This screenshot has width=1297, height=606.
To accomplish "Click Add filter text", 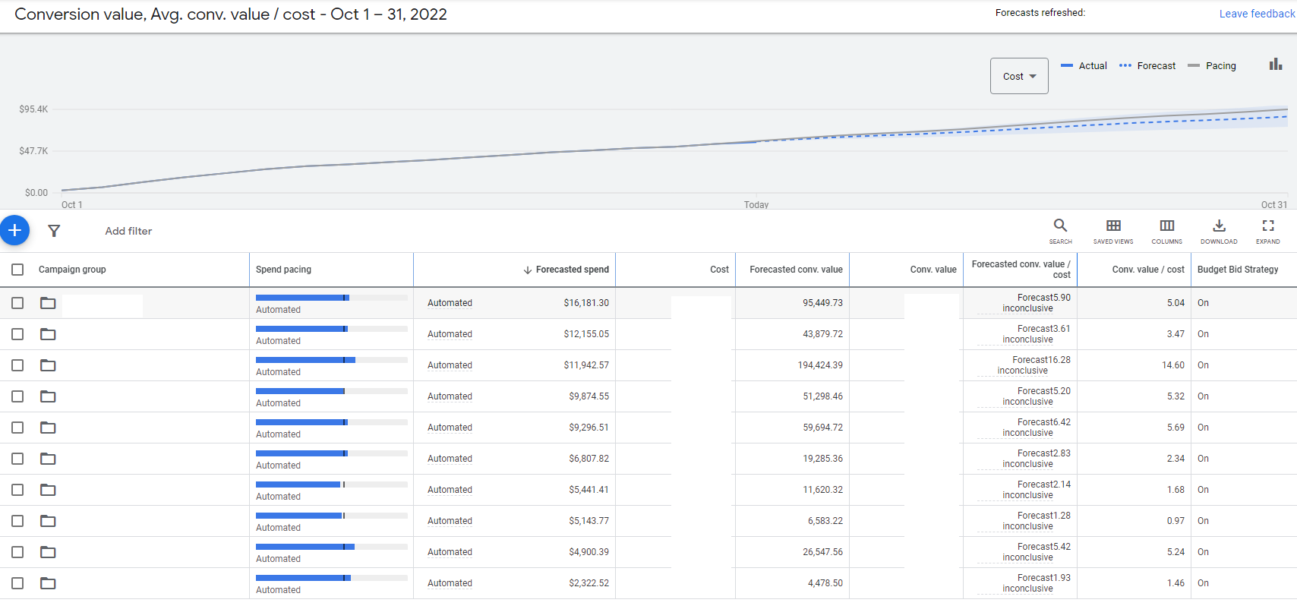I will 128,231.
